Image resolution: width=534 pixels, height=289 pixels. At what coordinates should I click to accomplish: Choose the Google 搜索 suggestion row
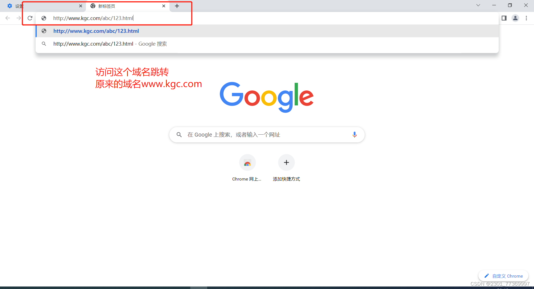click(x=267, y=44)
